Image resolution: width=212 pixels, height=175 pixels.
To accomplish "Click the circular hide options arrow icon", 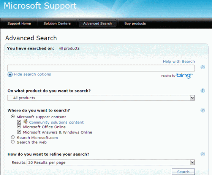I will point(10,75).
